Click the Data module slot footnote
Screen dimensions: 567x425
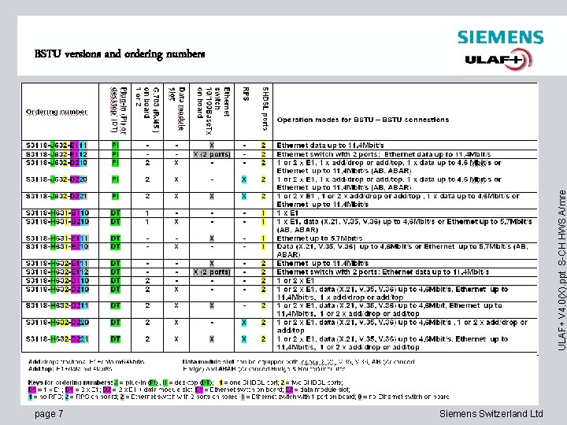coord(298,365)
